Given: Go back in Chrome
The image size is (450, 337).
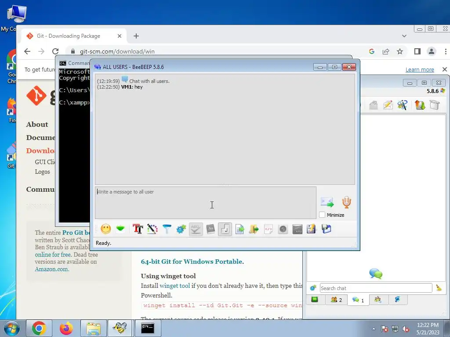Looking at the screenshot, I should click(27, 51).
